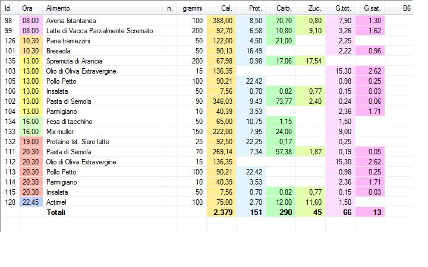Click the Actimel food entry
Viewport: 428px width, 267px height.
click(56, 202)
